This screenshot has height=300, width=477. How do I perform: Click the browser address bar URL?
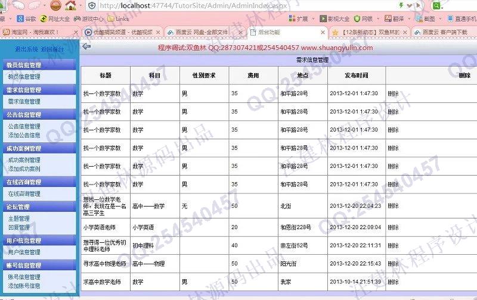[193, 5]
